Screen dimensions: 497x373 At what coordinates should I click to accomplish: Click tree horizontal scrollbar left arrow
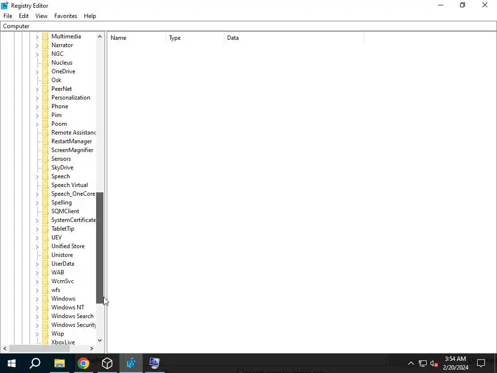click(5, 348)
